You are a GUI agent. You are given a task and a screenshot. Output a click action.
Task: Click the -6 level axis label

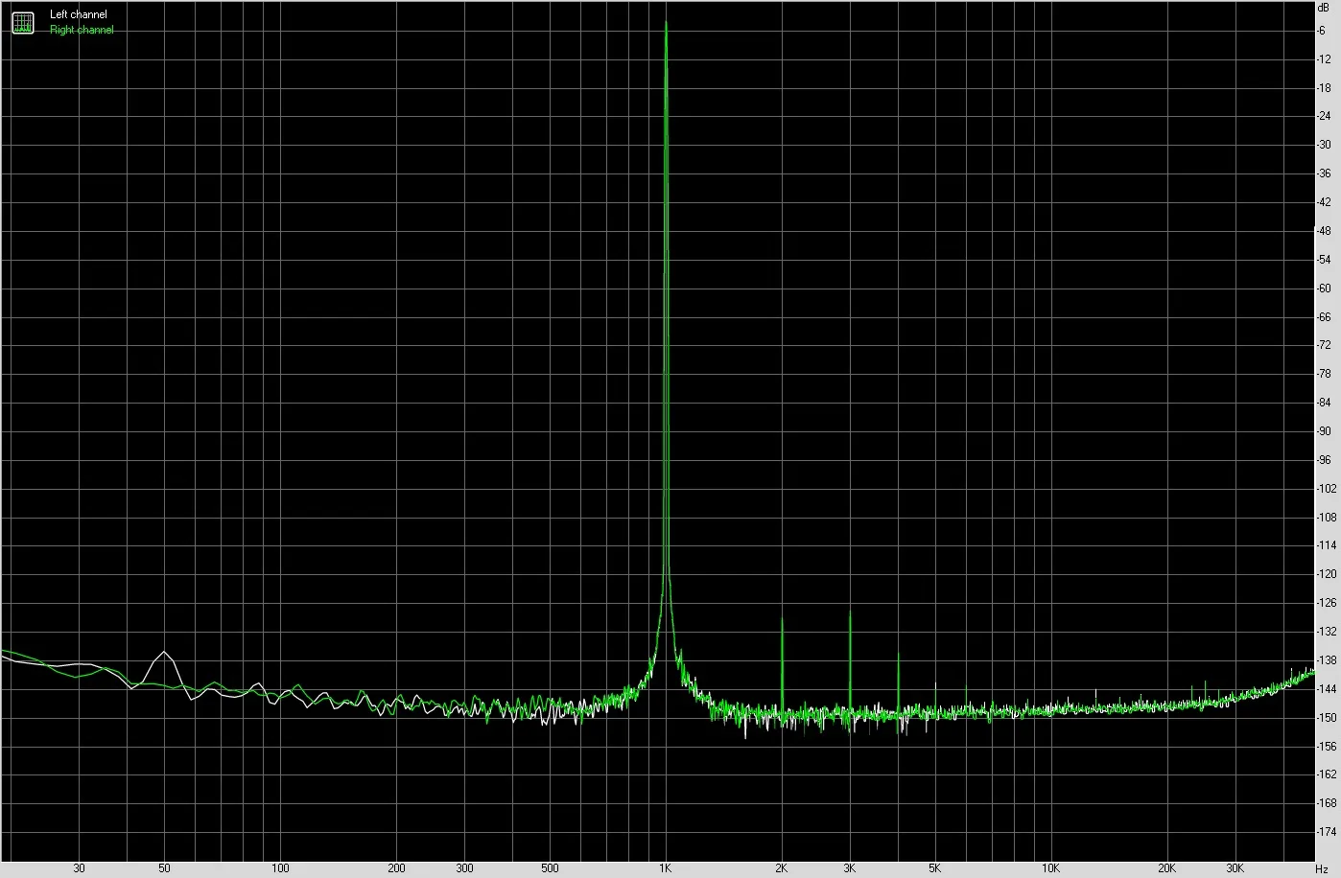pyautogui.click(x=1324, y=31)
